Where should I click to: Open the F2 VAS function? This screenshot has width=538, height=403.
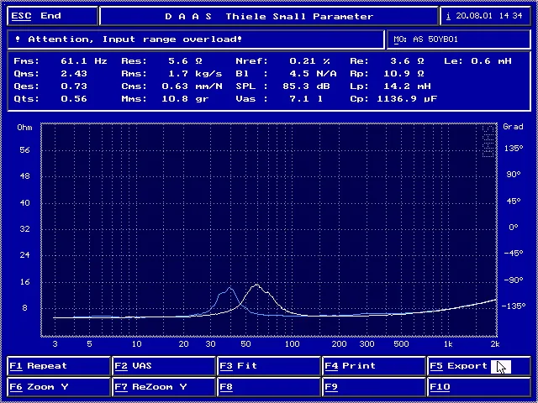tap(163, 366)
